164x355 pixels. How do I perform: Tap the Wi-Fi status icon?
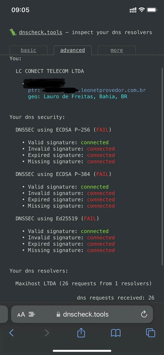pyautogui.click(x=142, y=10)
